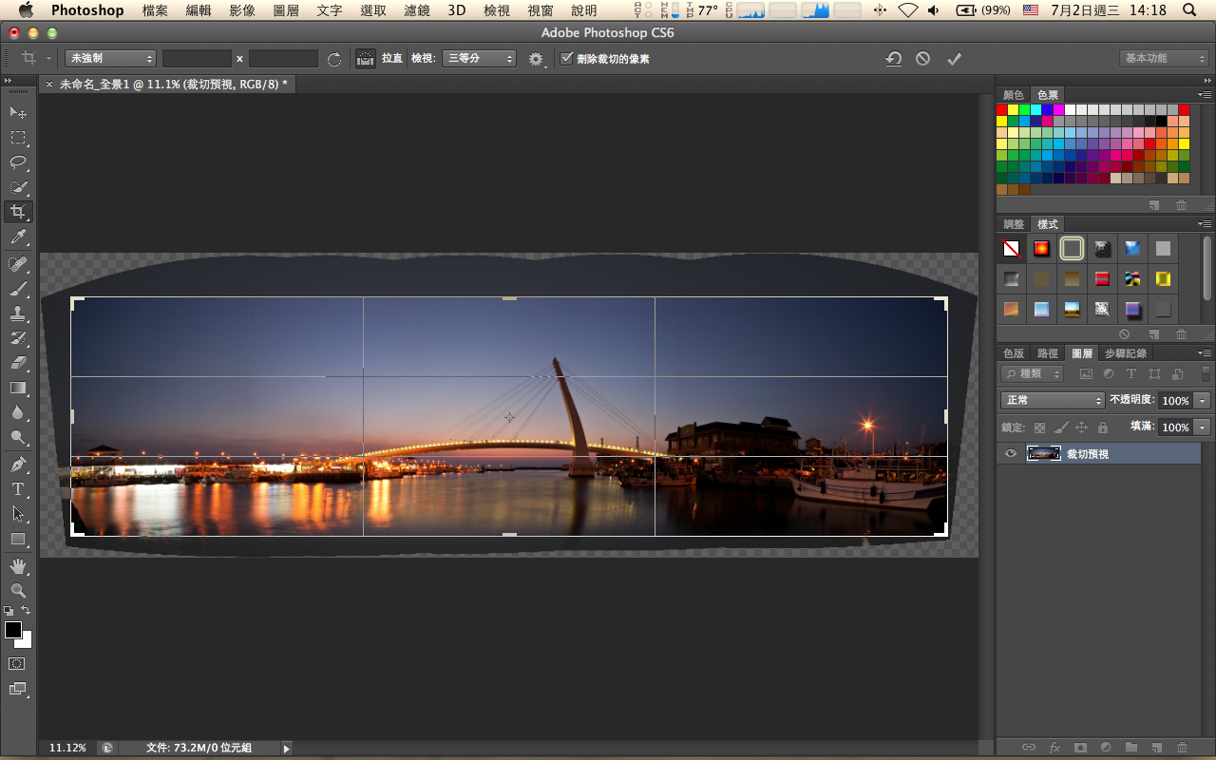Toggle Delete Cropped Pixels checkbox
The image size is (1216, 760).
coord(567,59)
